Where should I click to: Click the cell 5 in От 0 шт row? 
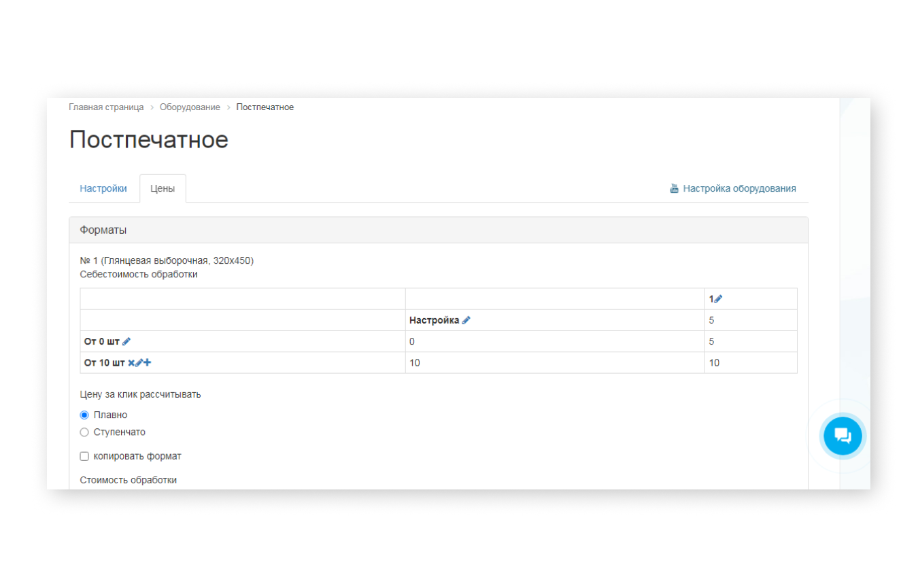click(751, 341)
